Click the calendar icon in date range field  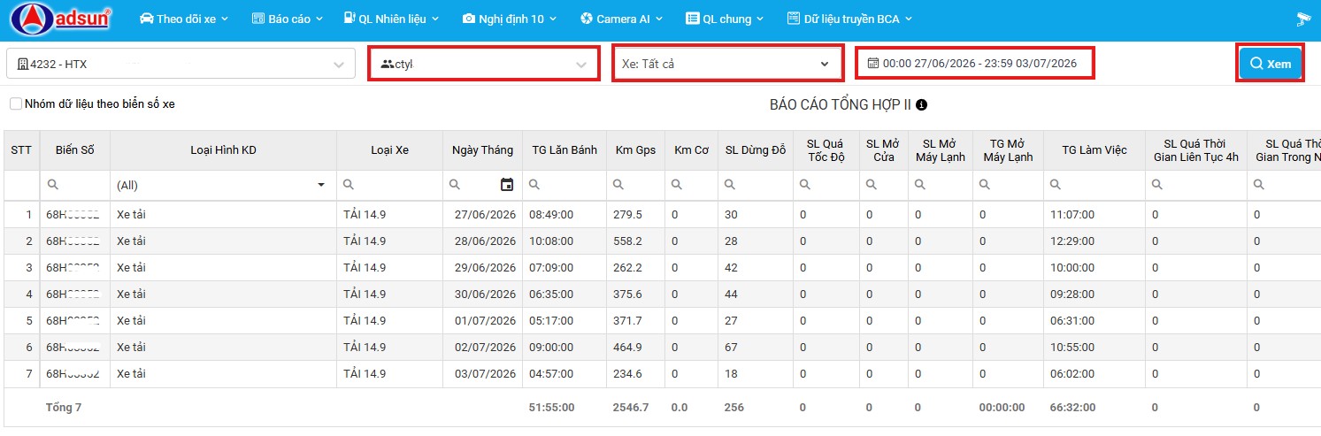[873, 64]
